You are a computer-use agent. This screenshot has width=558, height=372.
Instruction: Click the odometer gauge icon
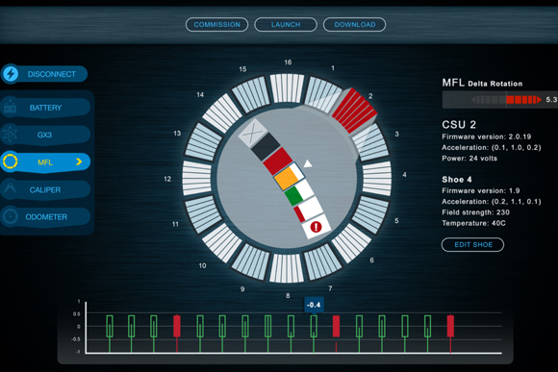click(10, 216)
